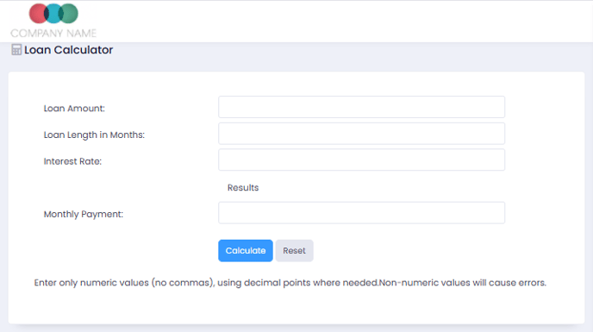
Task: Click the 'Interest Rate:' label
Action: (72, 161)
